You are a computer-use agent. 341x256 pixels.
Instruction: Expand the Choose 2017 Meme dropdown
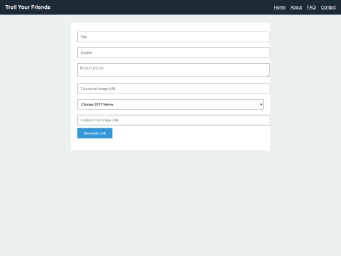point(170,104)
